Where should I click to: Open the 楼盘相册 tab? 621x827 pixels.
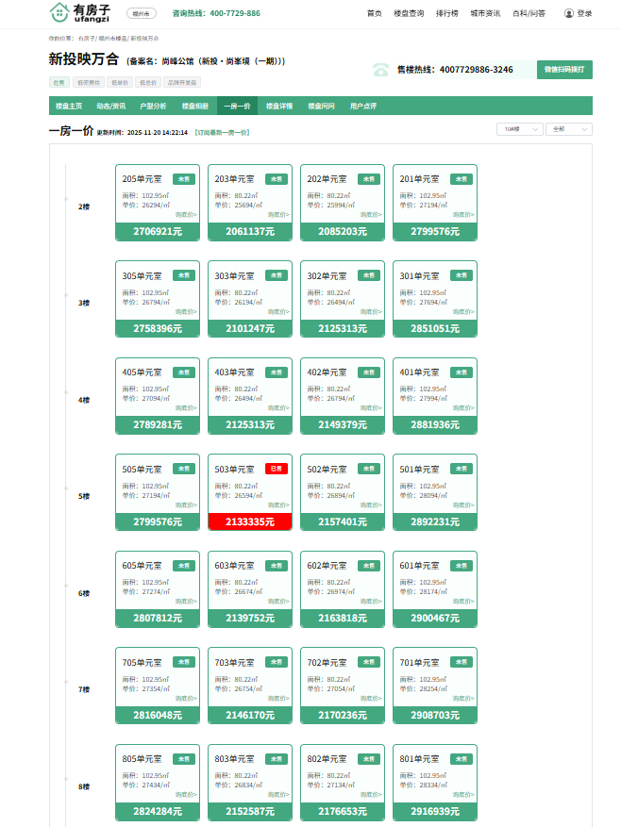click(x=195, y=106)
